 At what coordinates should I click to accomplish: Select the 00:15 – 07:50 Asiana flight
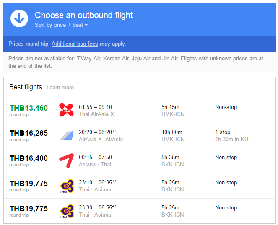click(95, 158)
